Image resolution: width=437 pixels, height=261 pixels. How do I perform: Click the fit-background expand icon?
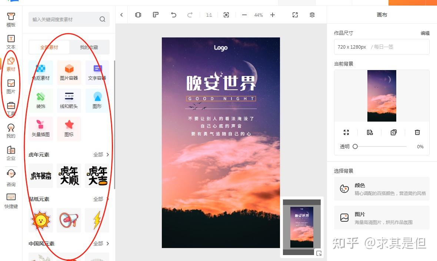346,132
